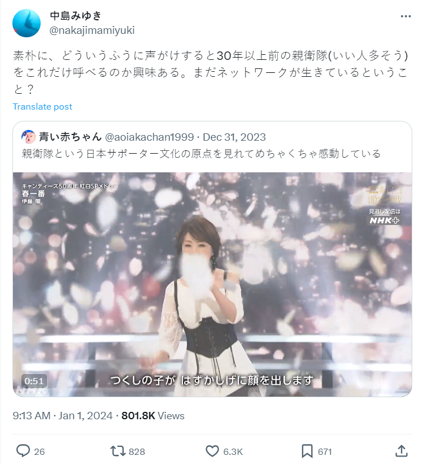
Task: Click the 6.3K likes count
Action: pyautogui.click(x=233, y=451)
